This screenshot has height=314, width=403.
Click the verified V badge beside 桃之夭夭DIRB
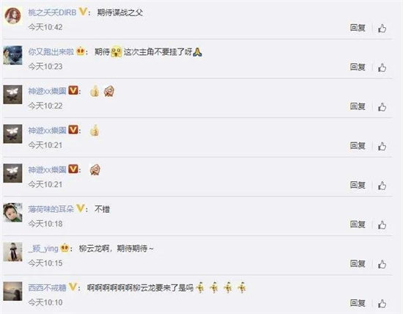83,12
